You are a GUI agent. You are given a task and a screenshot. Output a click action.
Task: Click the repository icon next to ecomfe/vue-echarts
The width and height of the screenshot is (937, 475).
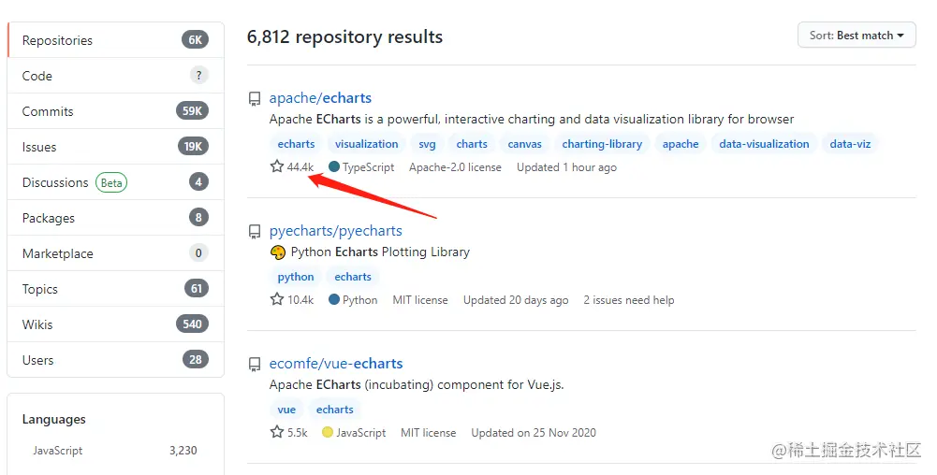coord(255,364)
